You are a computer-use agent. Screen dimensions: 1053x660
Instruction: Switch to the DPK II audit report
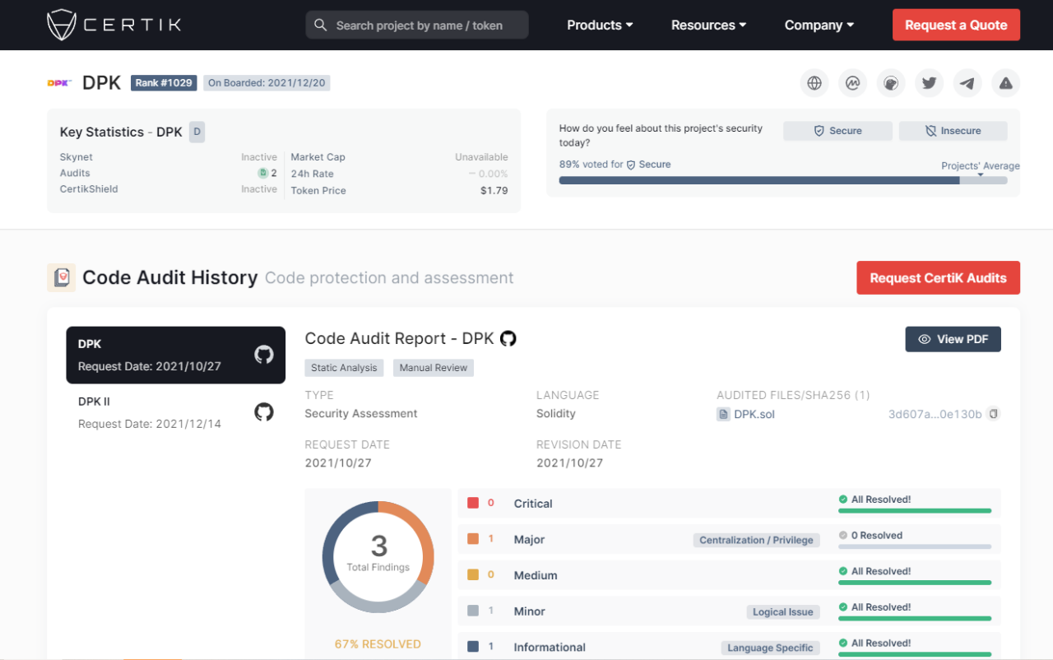(176, 412)
